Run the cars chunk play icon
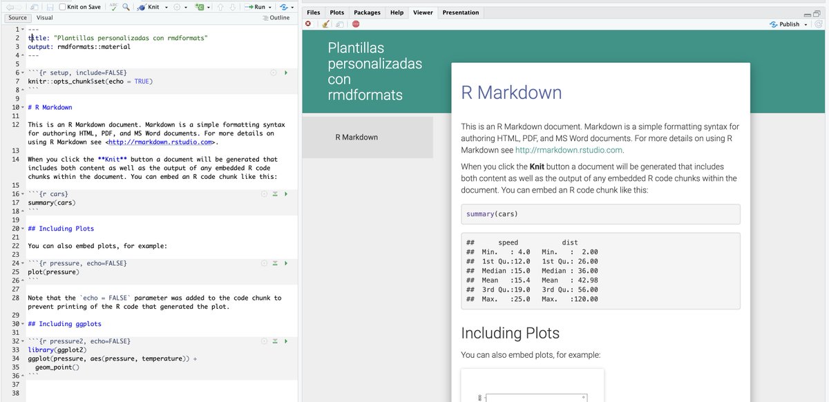Viewport: 829px width, 402px height. pyautogui.click(x=285, y=194)
